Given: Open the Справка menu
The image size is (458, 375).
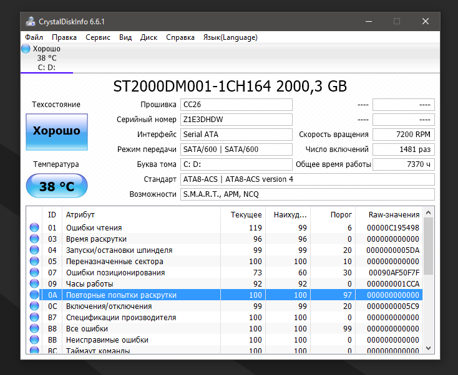Looking at the screenshot, I should [x=180, y=37].
